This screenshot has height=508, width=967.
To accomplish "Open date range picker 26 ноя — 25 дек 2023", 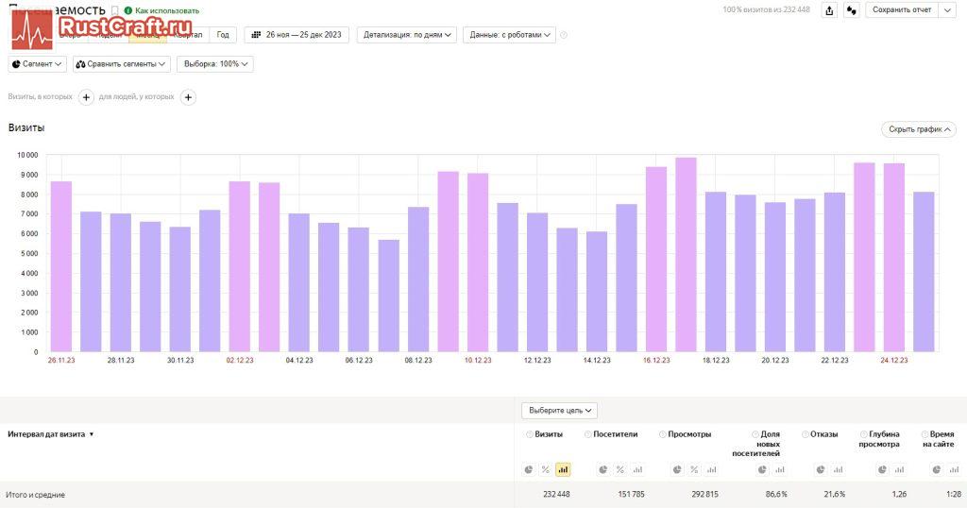I will pos(297,35).
